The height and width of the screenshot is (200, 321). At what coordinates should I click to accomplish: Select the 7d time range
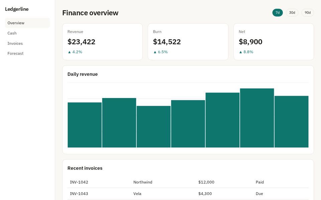pos(278,13)
